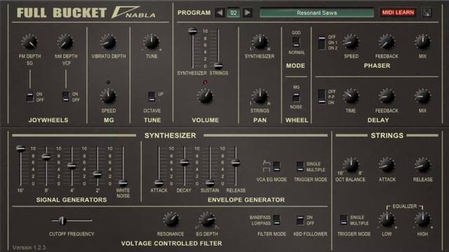Click the Strings Attack knob
The image size is (449, 252).
tap(387, 165)
